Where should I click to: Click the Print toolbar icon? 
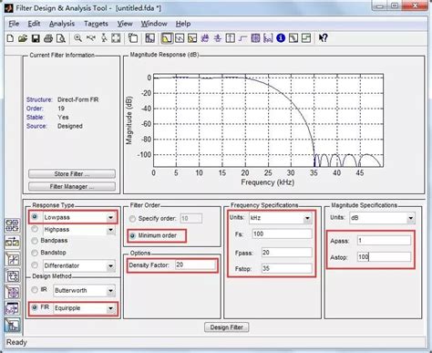tap(48, 38)
